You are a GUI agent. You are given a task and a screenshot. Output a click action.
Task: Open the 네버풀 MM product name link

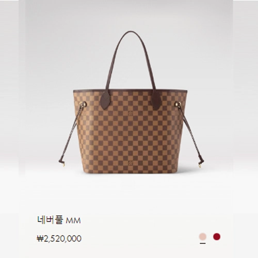tap(59, 220)
